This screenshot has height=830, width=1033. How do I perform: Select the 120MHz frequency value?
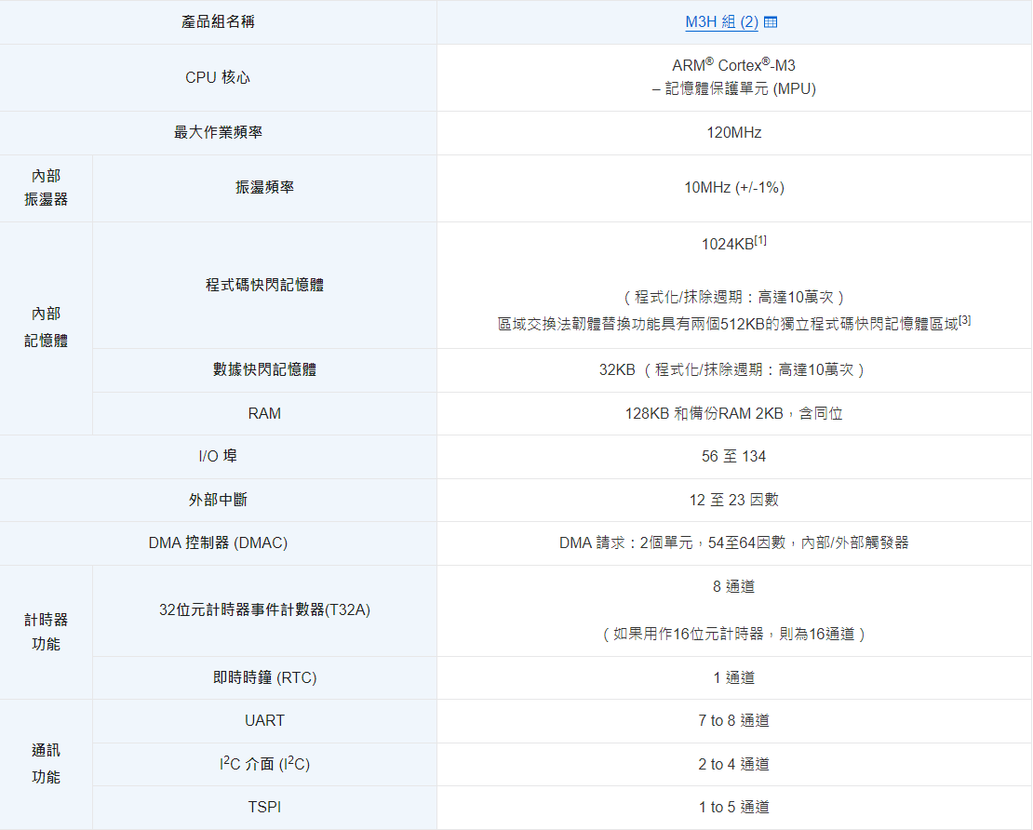[733, 133]
